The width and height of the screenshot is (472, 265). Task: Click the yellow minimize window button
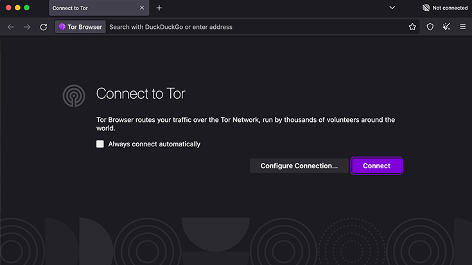click(18, 8)
